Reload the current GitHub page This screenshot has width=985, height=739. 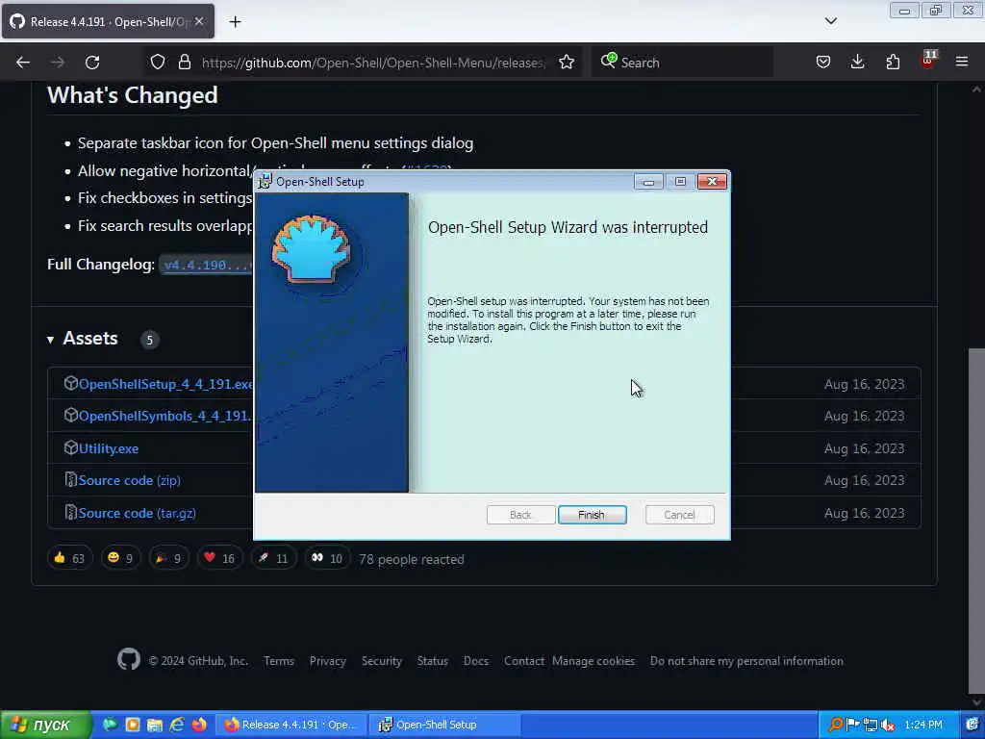[92, 63]
